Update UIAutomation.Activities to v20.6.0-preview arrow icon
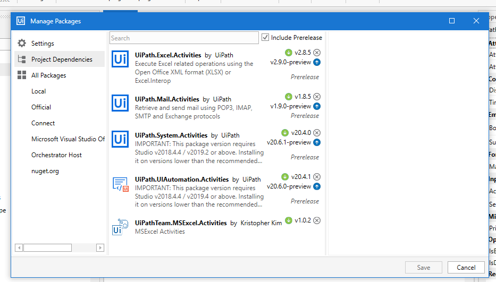Screen dimensions: 496x282 click(x=317, y=186)
